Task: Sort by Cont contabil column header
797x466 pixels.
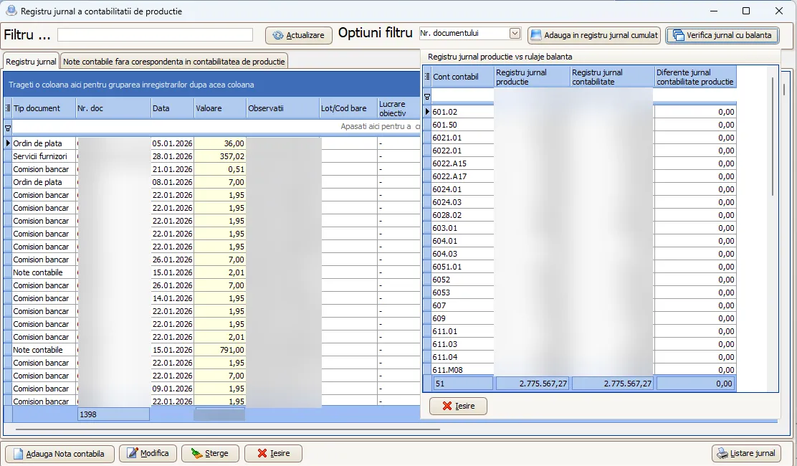Action: point(462,77)
